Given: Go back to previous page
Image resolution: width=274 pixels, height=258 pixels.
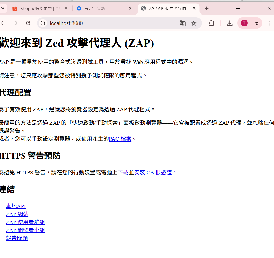Looking at the screenshot, I should pyautogui.click(x=3, y=23).
